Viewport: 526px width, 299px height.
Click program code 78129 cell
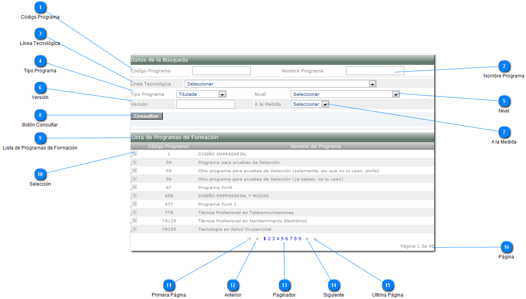click(169, 221)
